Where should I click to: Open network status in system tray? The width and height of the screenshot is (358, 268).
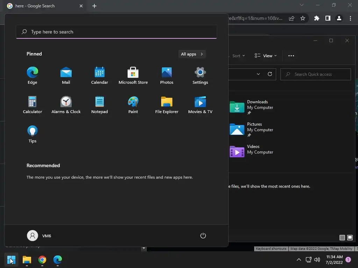click(x=308, y=260)
